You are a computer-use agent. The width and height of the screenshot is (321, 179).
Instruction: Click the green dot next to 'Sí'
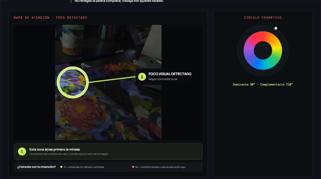pyautogui.click(x=61, y=167)
